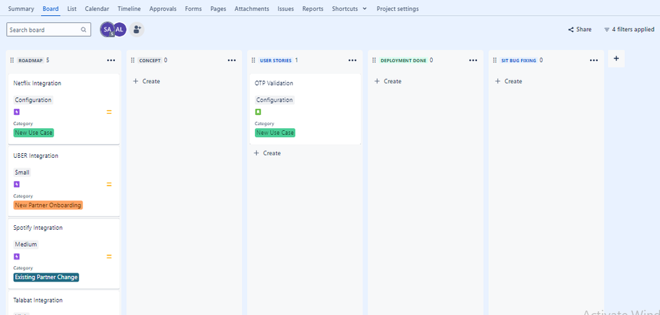Click the SIT Bug Fixing drag handle
Image resolution: width=660 pixels, height=315 pixels.
495,61
